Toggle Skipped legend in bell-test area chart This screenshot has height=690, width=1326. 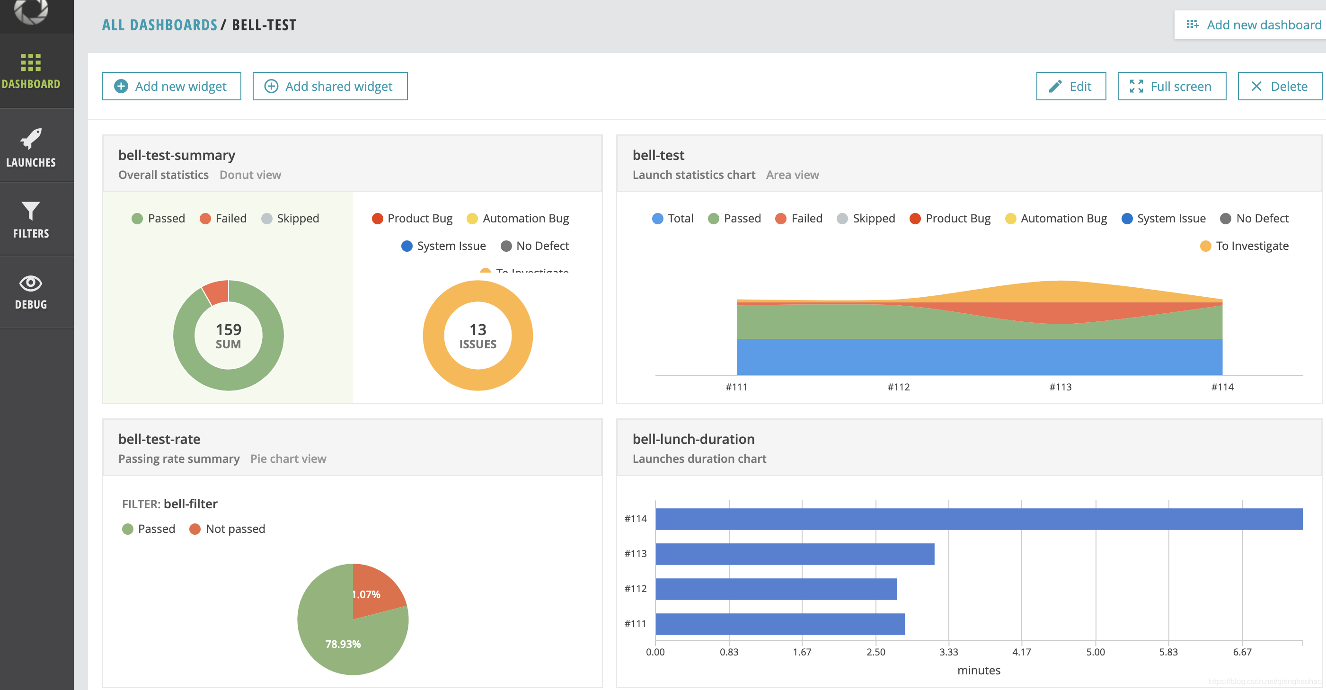pos(866,218)
